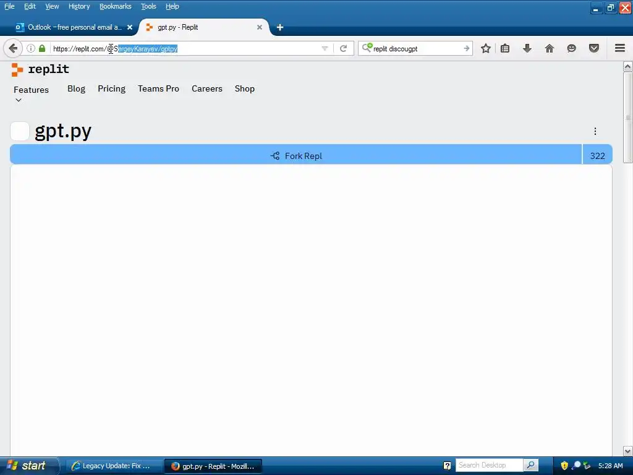Open the Blog link

point(76,89)
